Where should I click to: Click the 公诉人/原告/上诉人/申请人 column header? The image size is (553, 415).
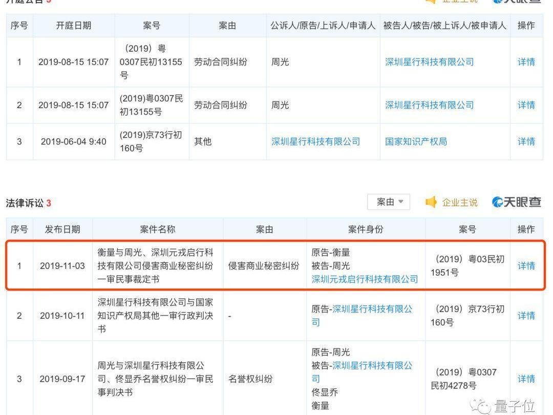323,26
